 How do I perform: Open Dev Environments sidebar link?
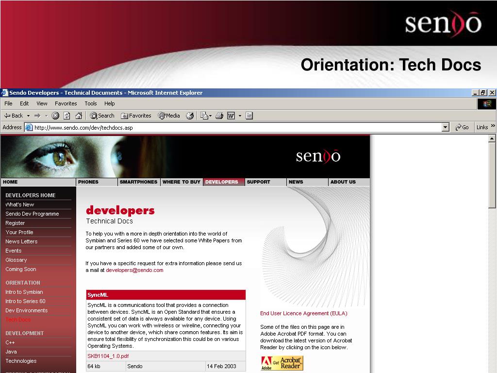(x=26, y=310)
